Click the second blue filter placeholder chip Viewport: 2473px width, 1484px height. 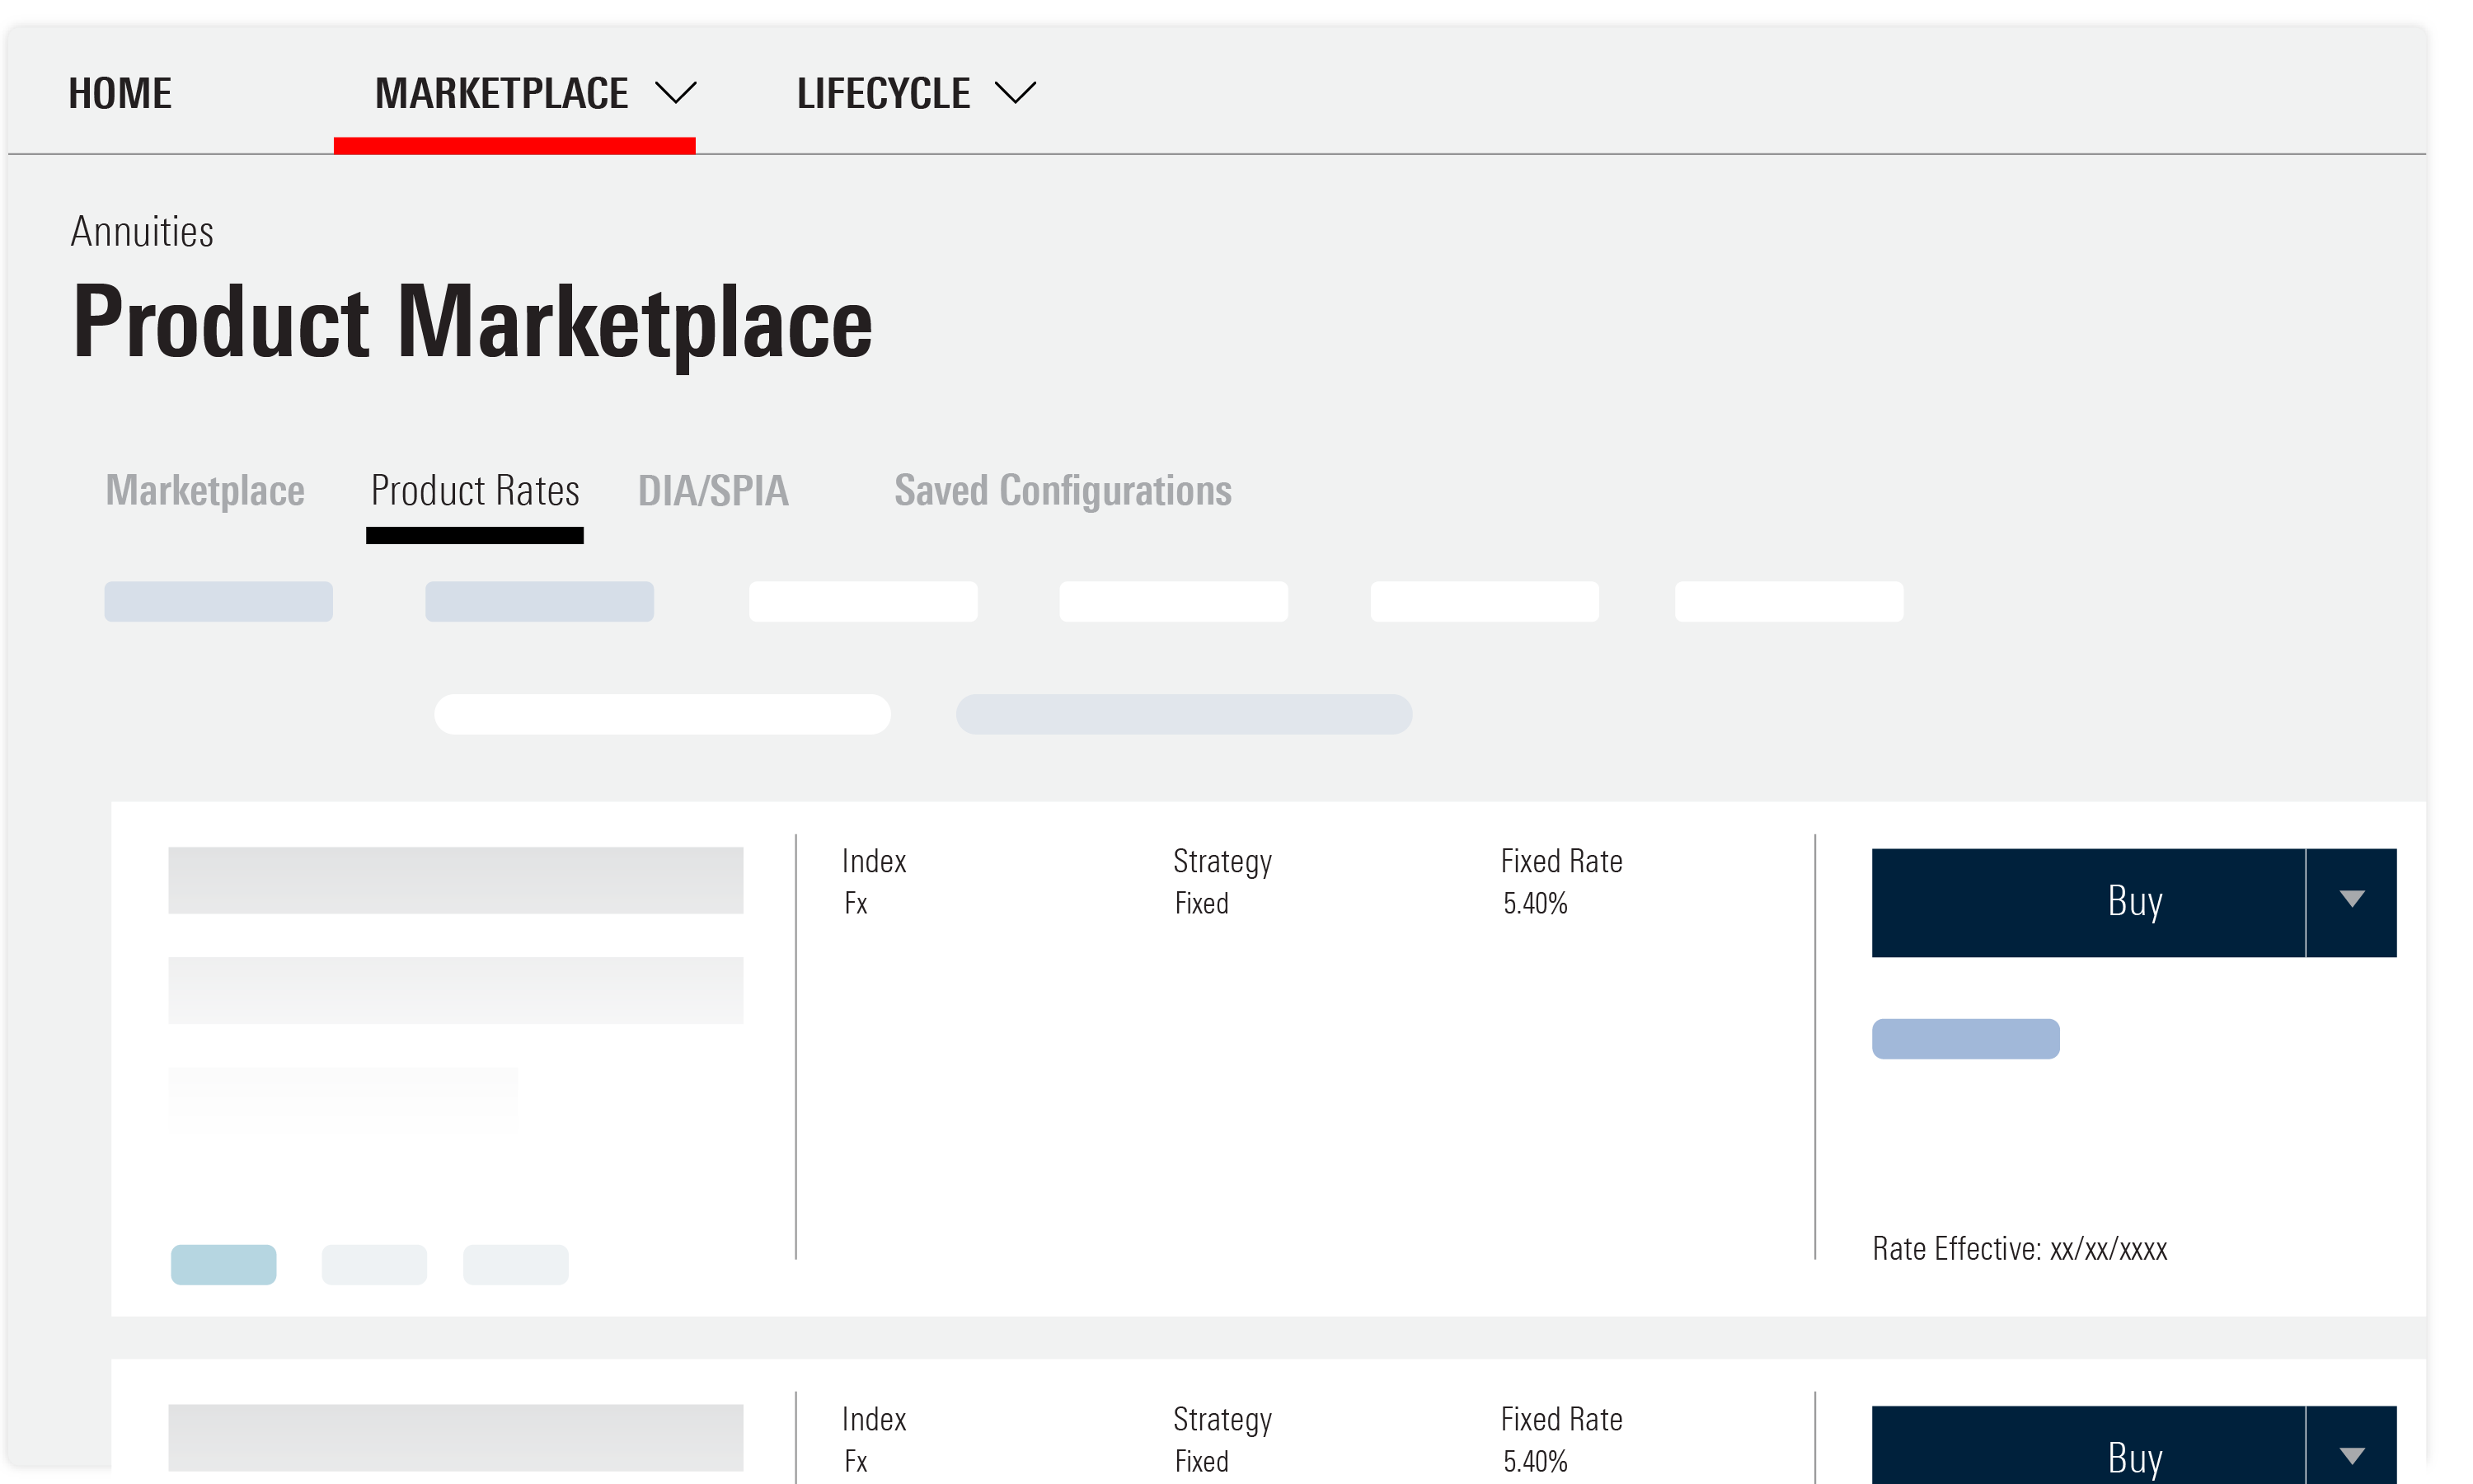pyautogui.click(x=539, y=601)
